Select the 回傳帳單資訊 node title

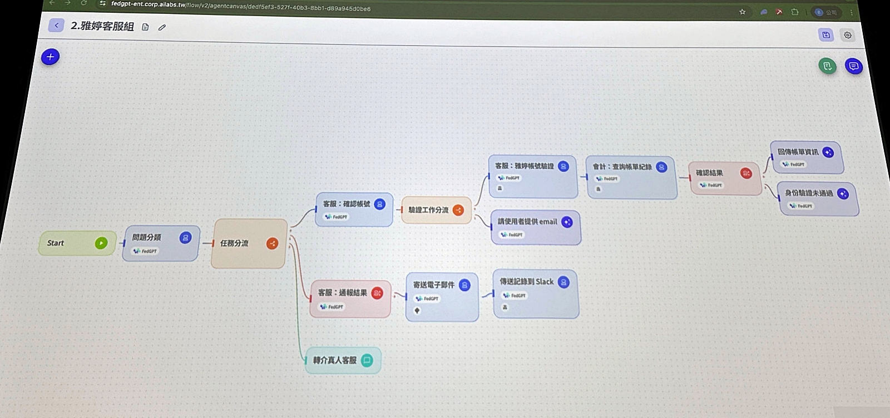pos(798,152)
